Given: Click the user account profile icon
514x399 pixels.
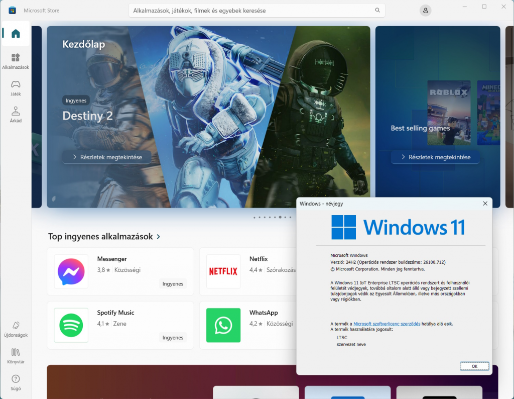Looking at the screenshot, I should [426, 11].
